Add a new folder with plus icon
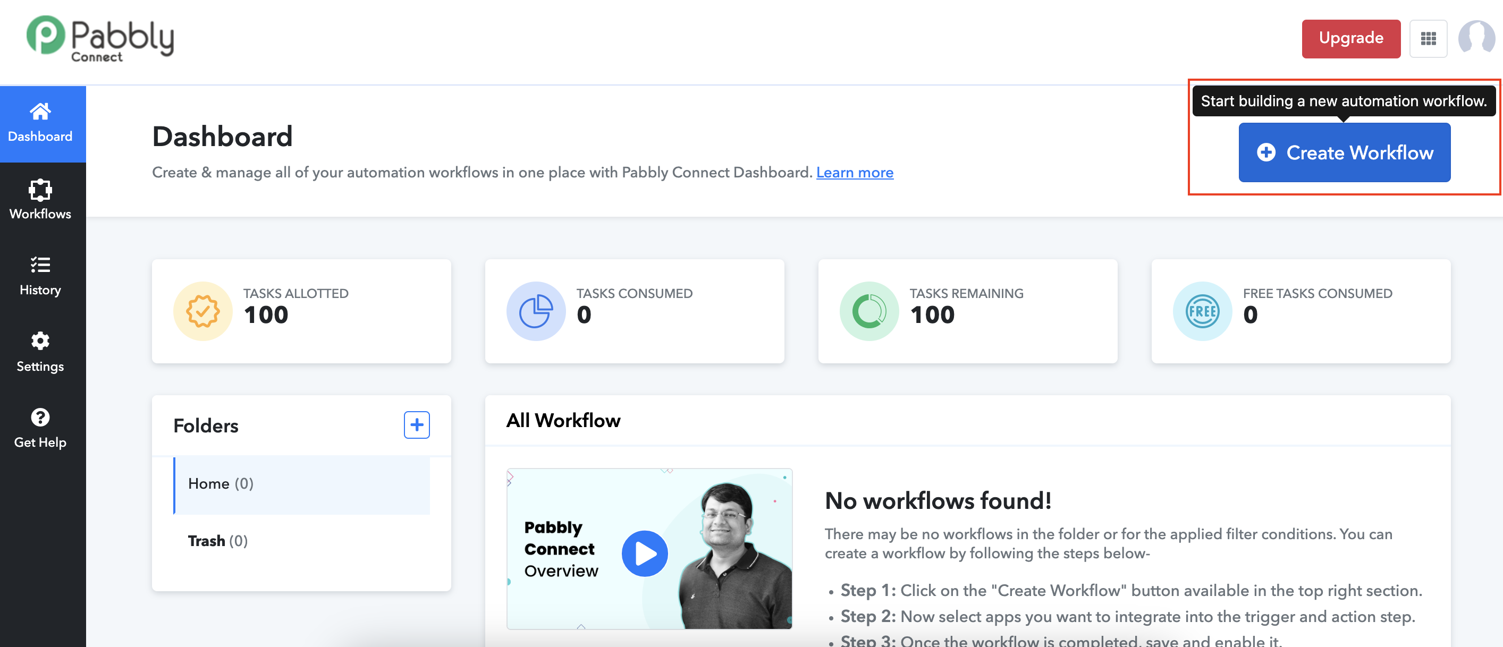The height and width of the screenshot is (647, 1503). coord(417,425)
